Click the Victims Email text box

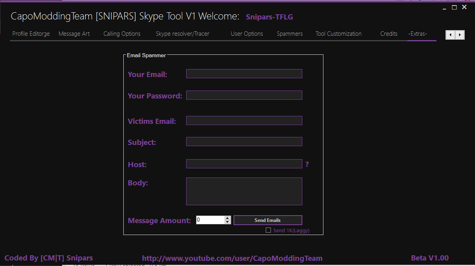244,121
